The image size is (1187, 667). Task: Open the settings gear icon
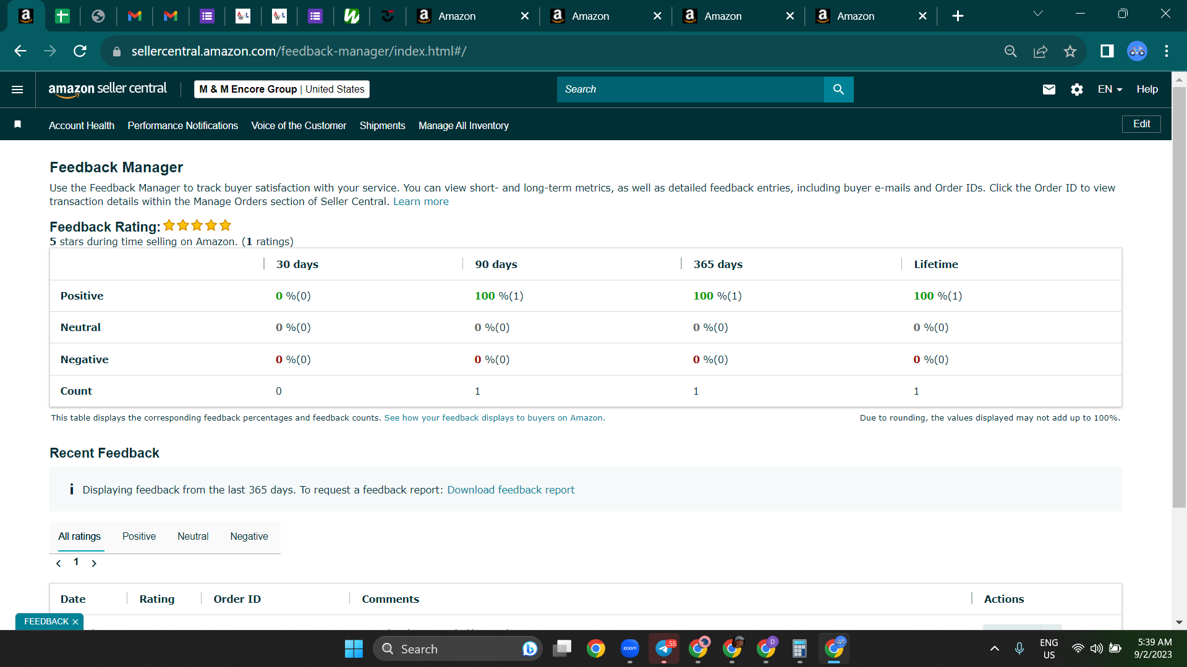(1076, 90)
